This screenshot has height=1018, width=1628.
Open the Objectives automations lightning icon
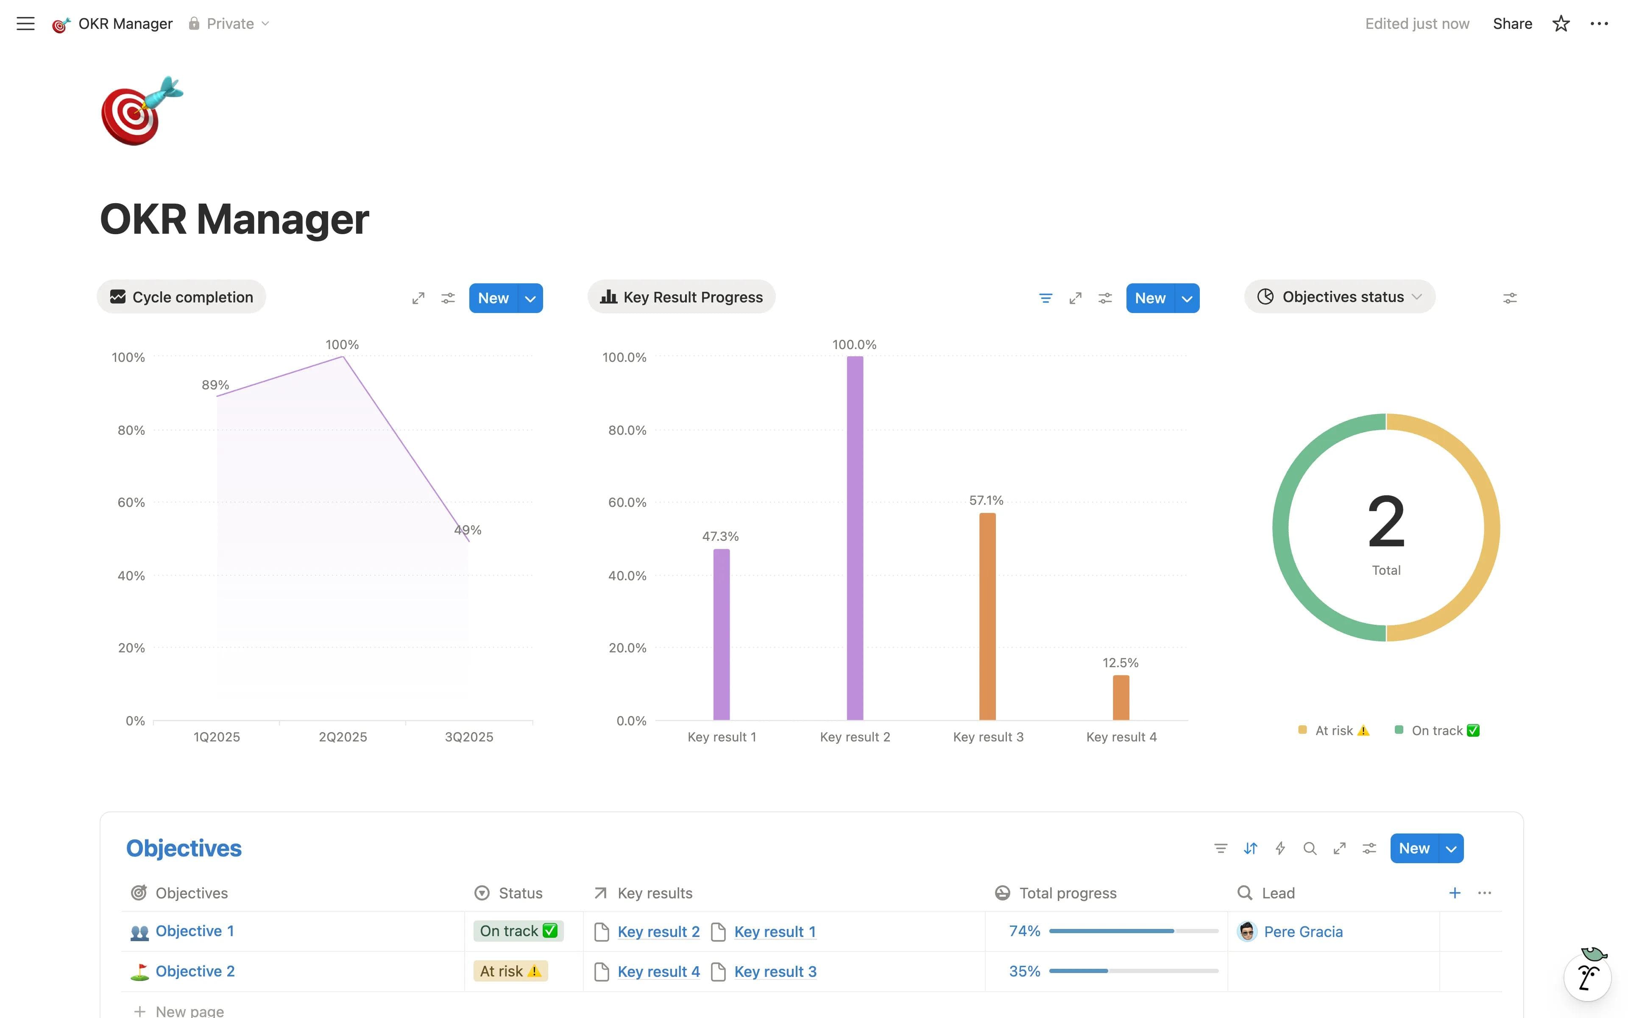click(x=1280, y=848)
